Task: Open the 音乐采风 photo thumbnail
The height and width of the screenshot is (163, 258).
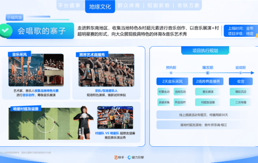Action: 36,70
